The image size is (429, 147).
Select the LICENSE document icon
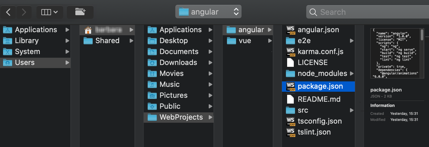(x=291, y=63)
